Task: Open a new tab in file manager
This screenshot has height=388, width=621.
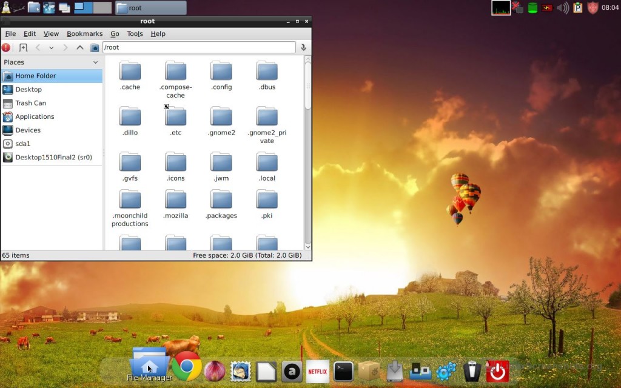Action: [23, 47]
